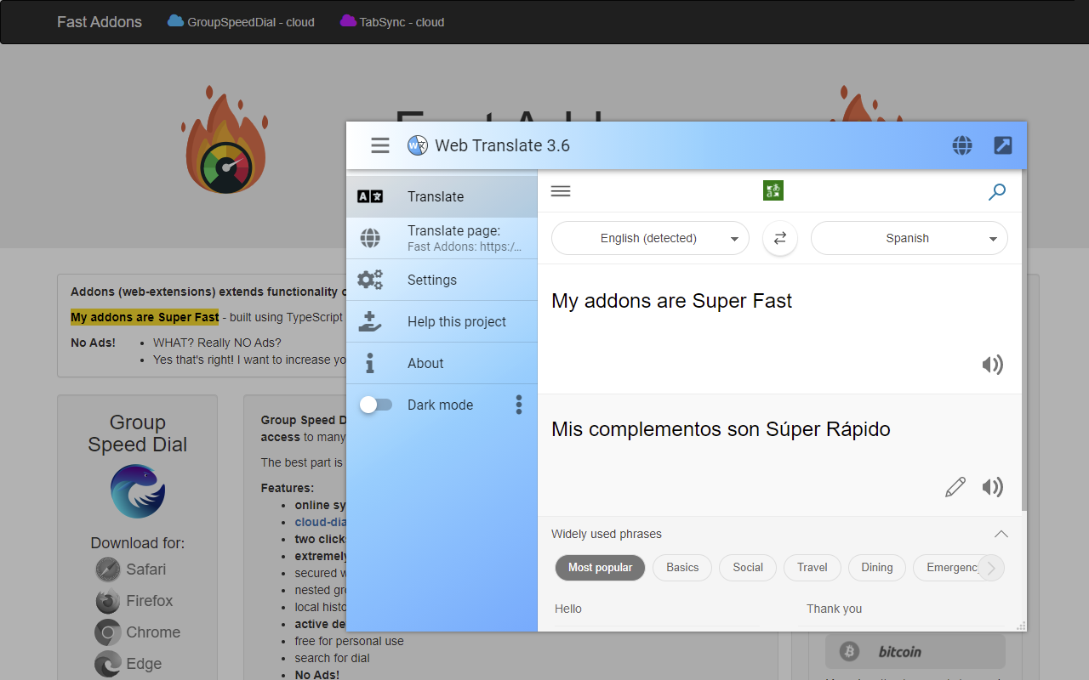
Task: Open Settings from the sidebar menu
Action: [x=431, y=279]
